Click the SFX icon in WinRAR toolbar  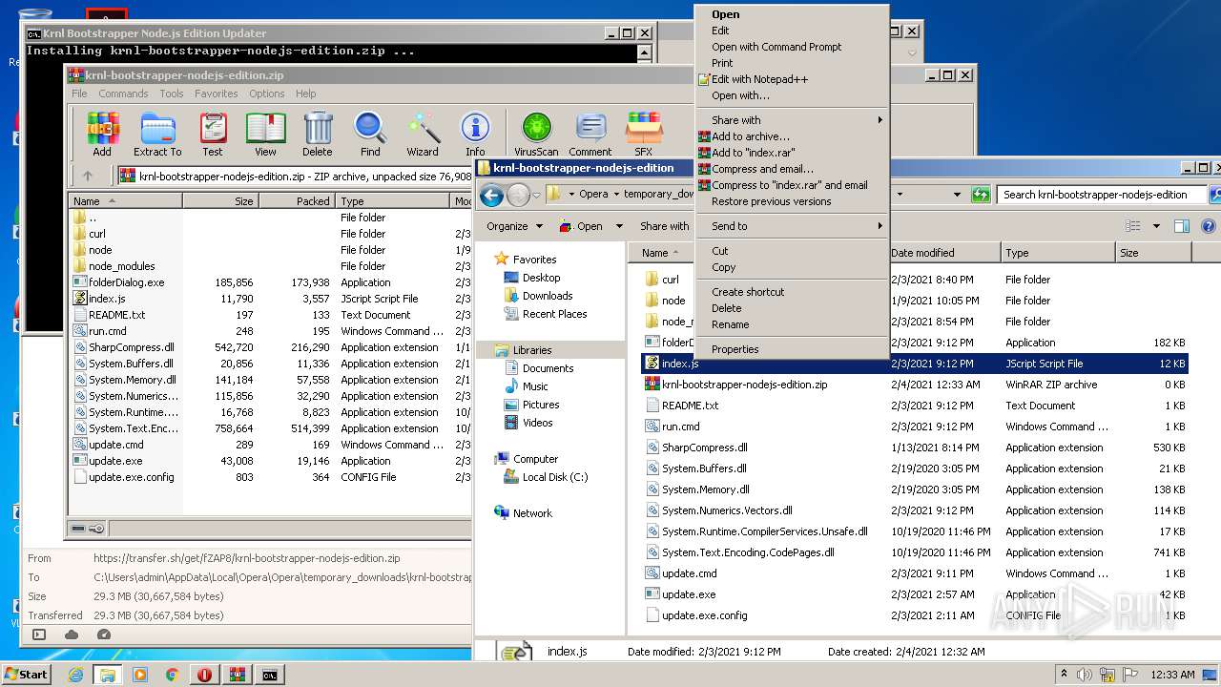pos(644,134)
